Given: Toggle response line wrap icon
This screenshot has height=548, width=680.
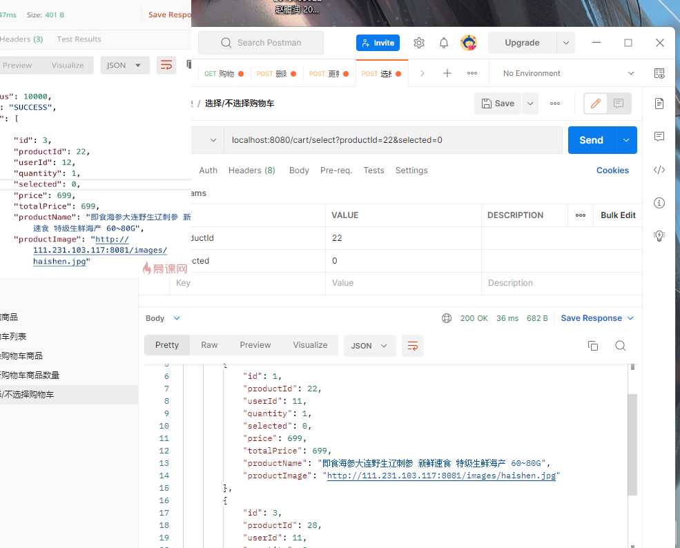Looking at the screenshot, I should [x=412, y=346].
